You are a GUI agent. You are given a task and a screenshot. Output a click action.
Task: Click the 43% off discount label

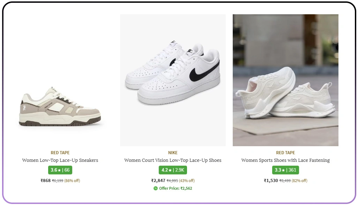[x=187, y=180]
